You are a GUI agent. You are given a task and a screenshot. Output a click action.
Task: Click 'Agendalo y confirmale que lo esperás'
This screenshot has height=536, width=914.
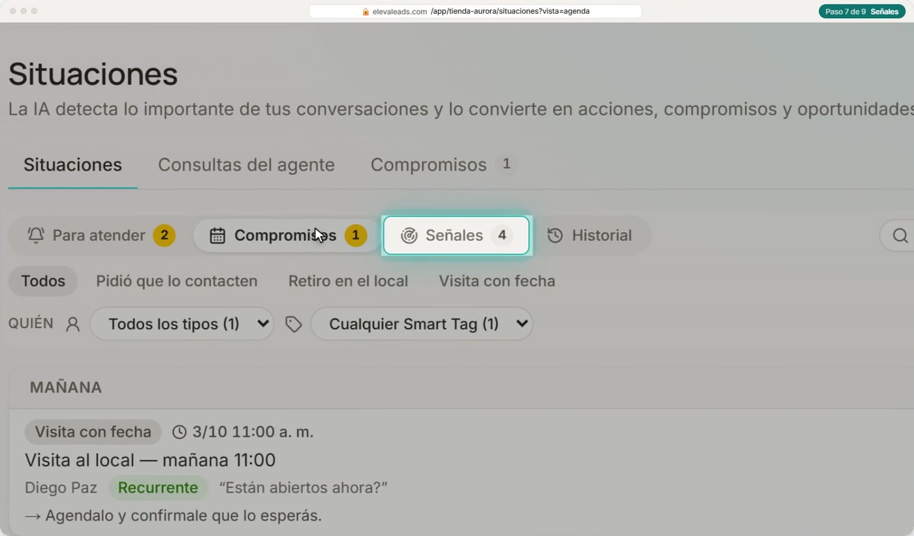click(173, 516)
